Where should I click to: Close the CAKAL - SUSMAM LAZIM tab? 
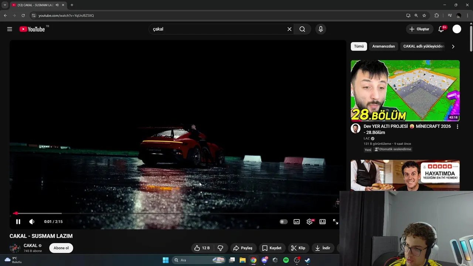point(63,5)
